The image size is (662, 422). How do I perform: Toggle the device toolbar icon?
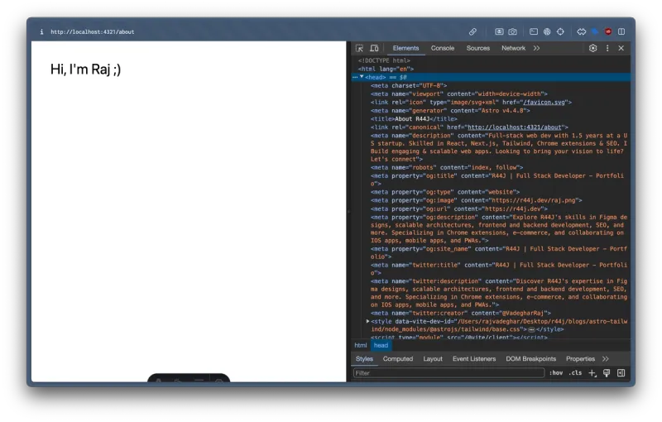click(x=374, y=48)
